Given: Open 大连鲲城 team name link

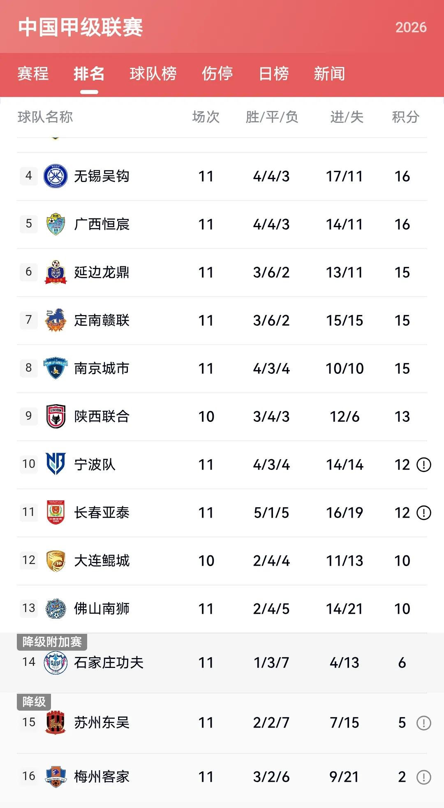Looking at the screenshot, I should (102, 561).
